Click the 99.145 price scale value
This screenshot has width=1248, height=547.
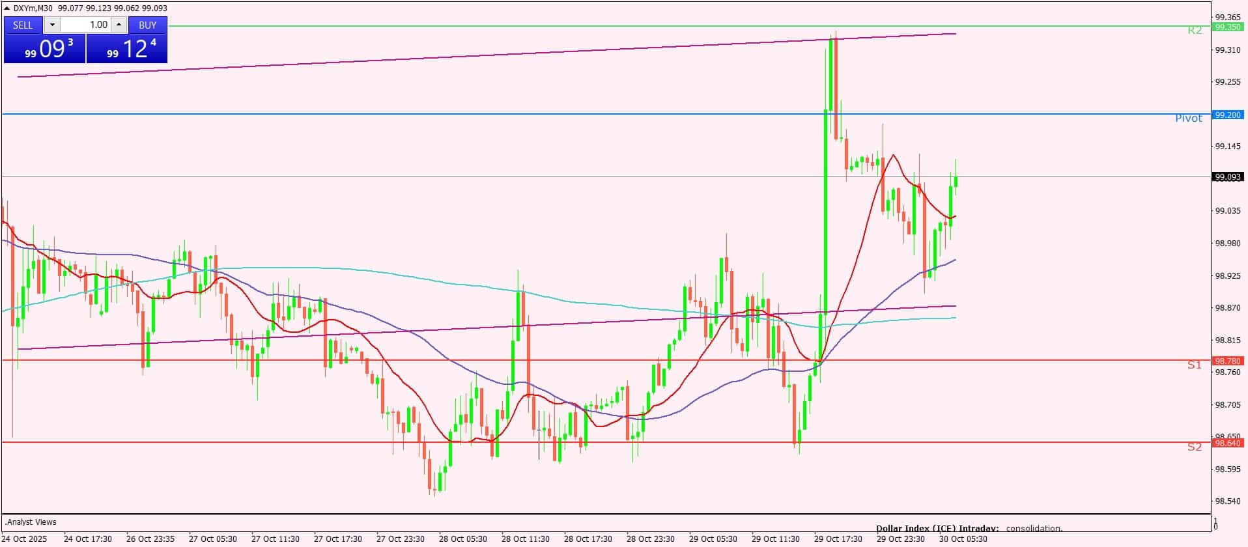click(x=1228, y=146)
